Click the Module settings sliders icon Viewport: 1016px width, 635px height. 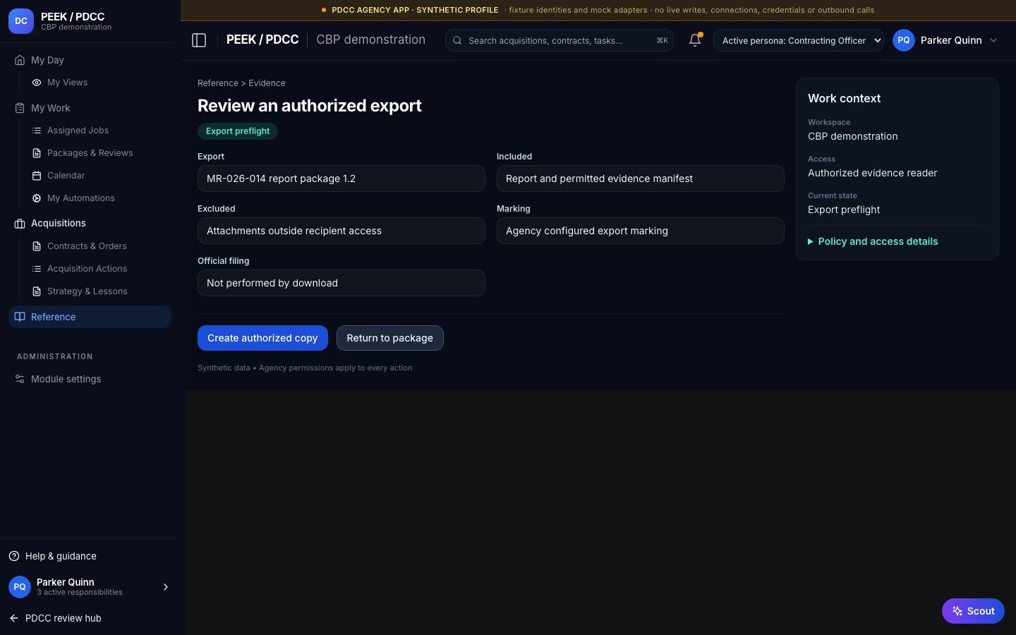click(x=20, y=379)
